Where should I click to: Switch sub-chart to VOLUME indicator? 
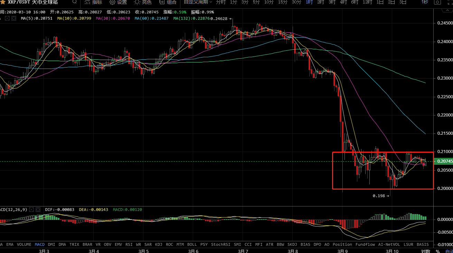tap(24, 244)
